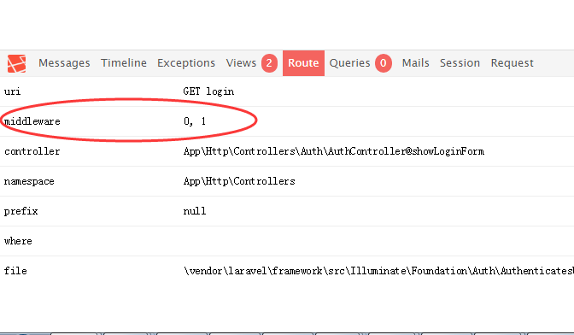Click the 'uri' row label
Screen dimensions: 574x335
[x=13, y=91]
